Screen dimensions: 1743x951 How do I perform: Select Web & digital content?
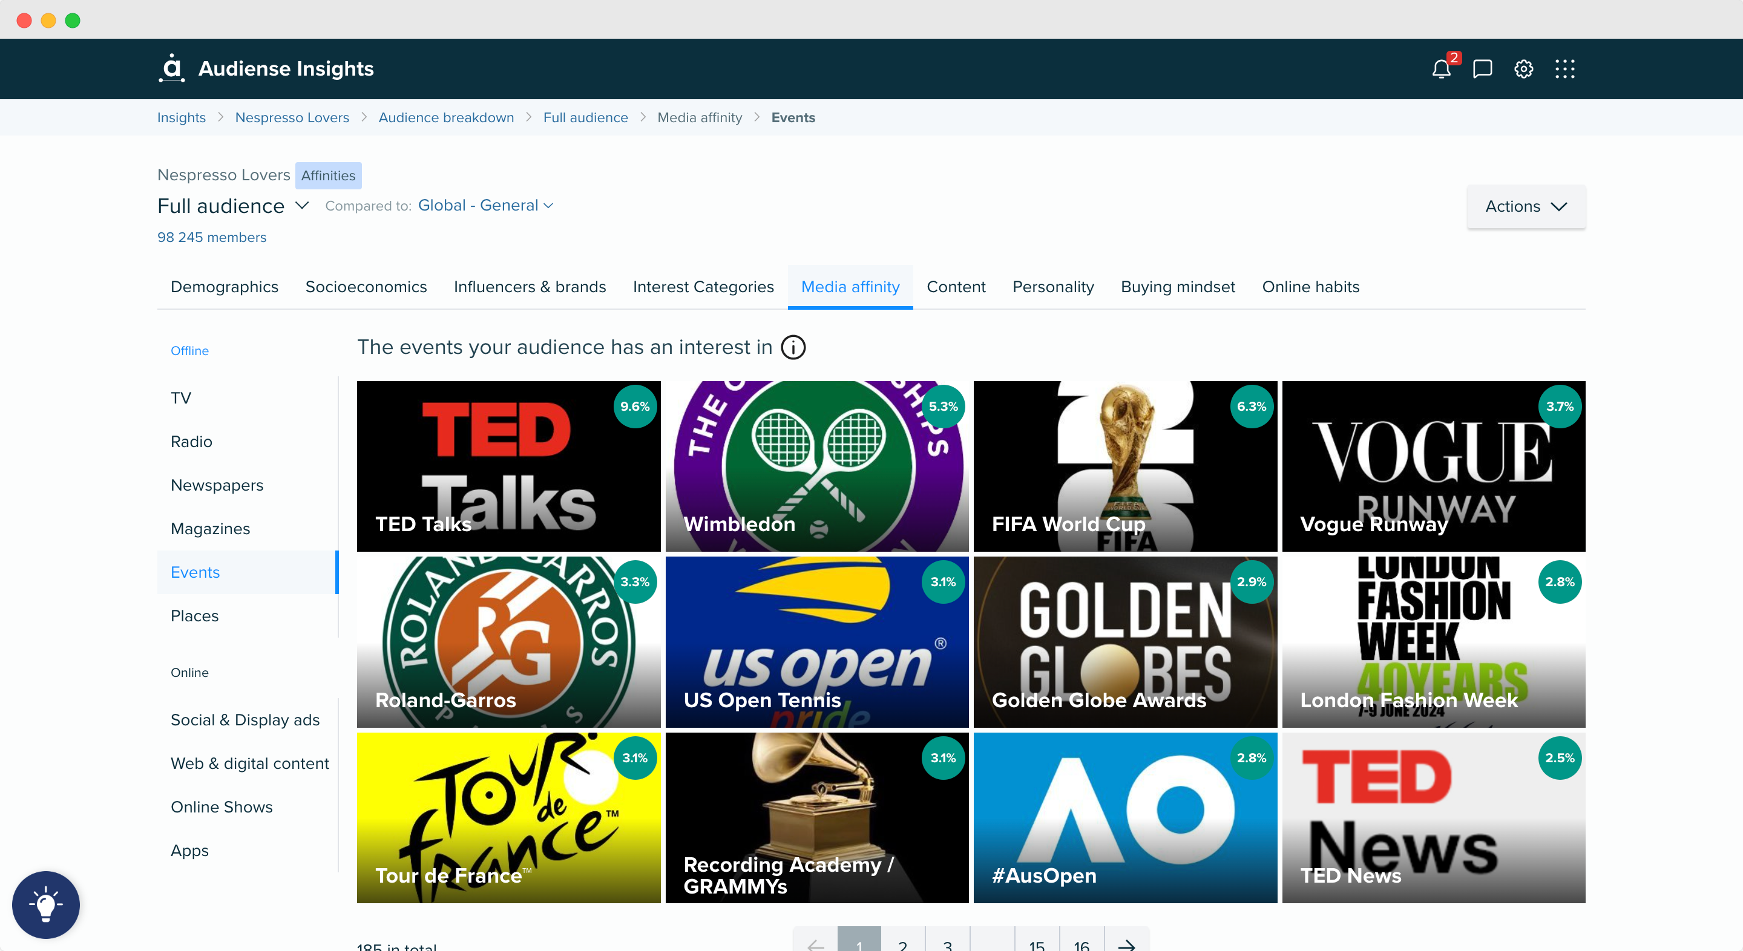tap(248, 763)
